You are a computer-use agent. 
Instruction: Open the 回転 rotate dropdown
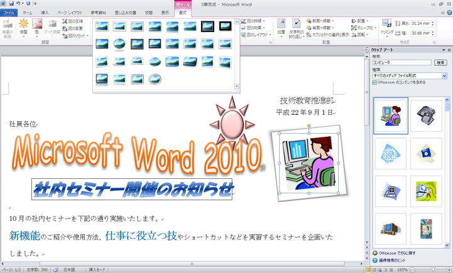tap(360, 35)
